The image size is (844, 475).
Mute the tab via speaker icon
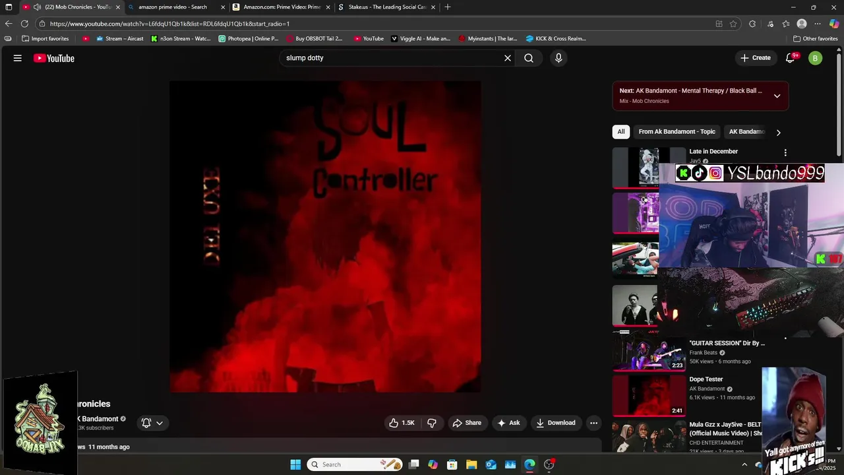[37, 7]
